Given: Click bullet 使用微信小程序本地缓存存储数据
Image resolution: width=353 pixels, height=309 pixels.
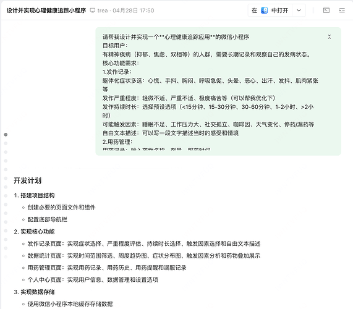Looking at the screenshot, I should tap(70, 304).
